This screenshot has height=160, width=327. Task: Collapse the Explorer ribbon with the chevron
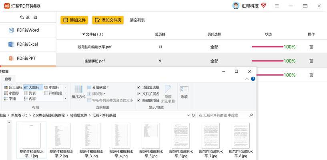pyautogui.click(x=247, y=79)
